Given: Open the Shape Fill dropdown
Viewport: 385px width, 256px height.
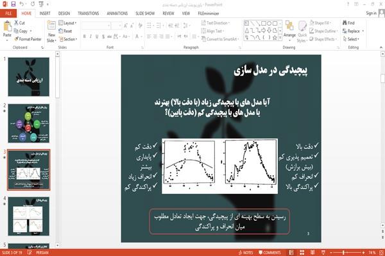Looking at the screenshot, I should click(x=320, y=23).
